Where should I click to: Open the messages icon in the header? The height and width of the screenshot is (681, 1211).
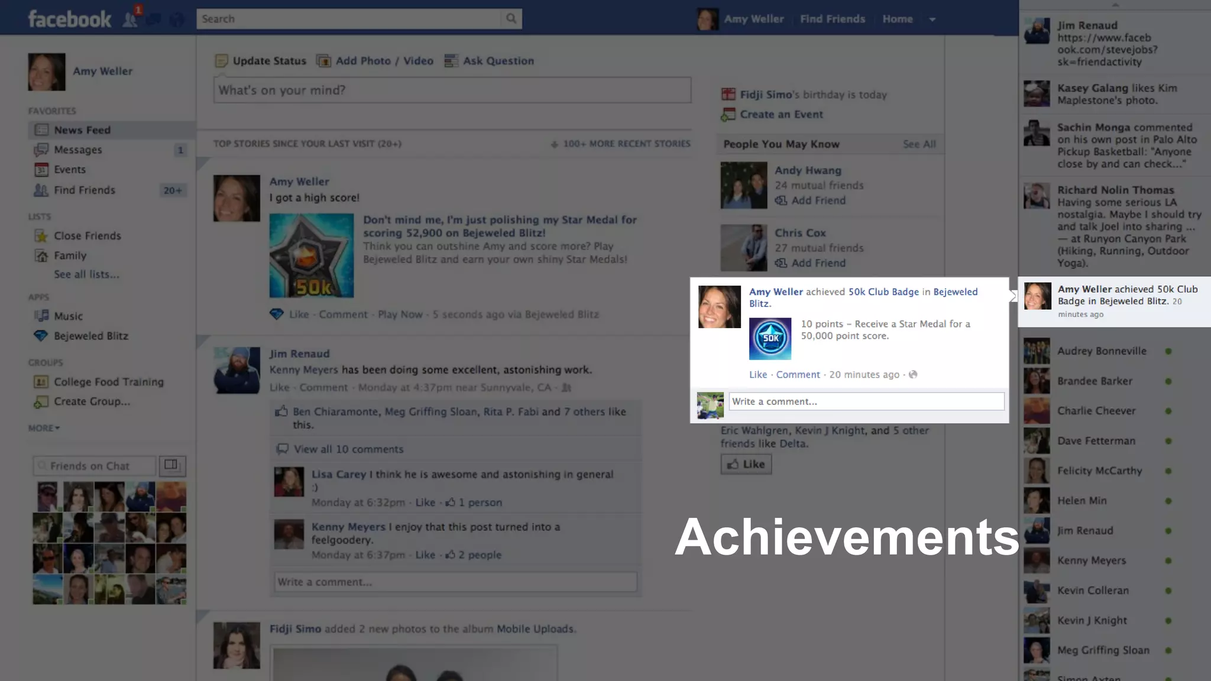point(153,20)
